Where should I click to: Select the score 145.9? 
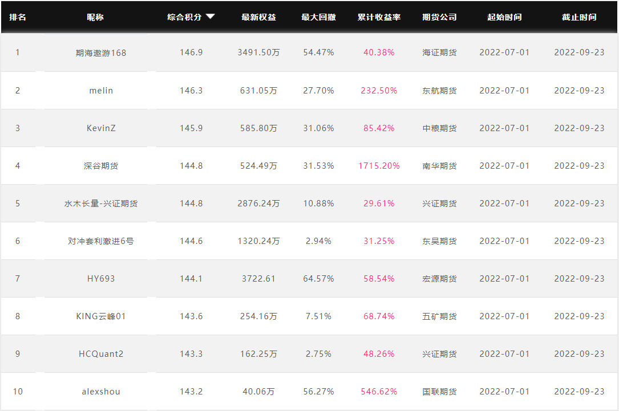(191, 128)
